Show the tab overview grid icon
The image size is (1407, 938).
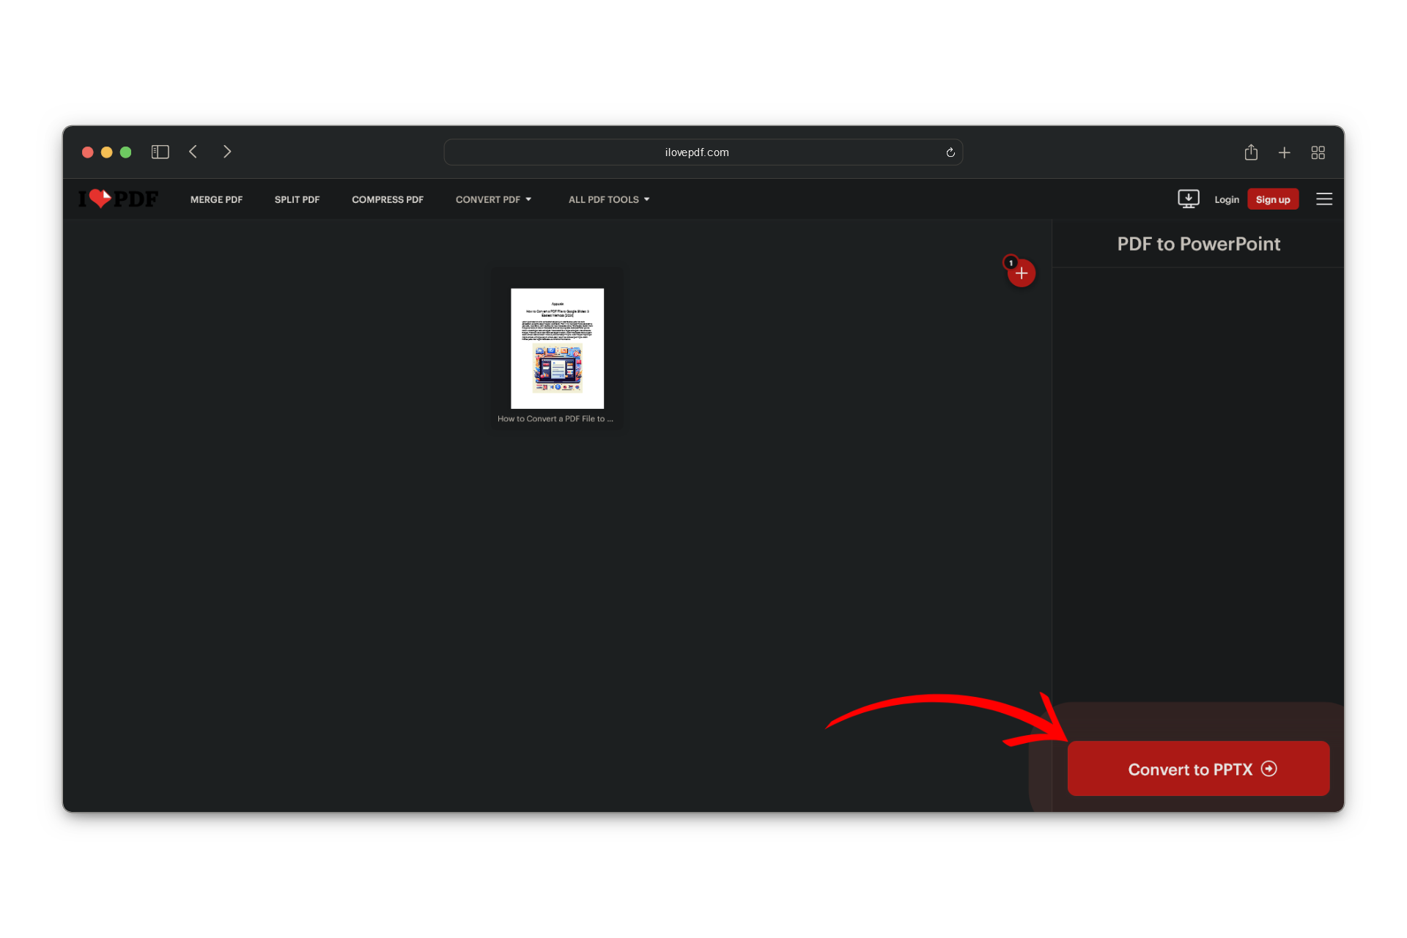point(1318,152)
